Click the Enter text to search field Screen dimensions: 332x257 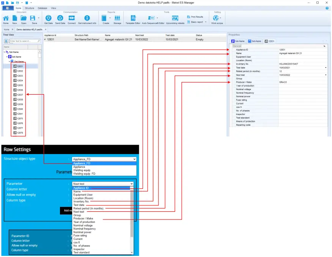tap(23, 40)
